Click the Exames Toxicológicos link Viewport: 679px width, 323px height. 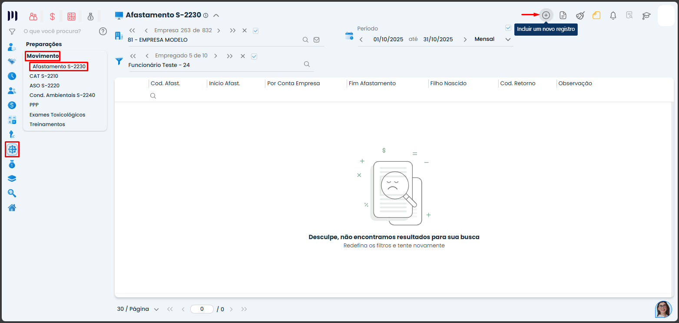coord(57,115)
